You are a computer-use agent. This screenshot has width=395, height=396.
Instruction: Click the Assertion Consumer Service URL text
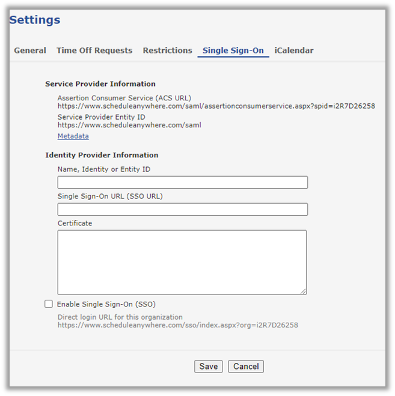coord(216,106)
